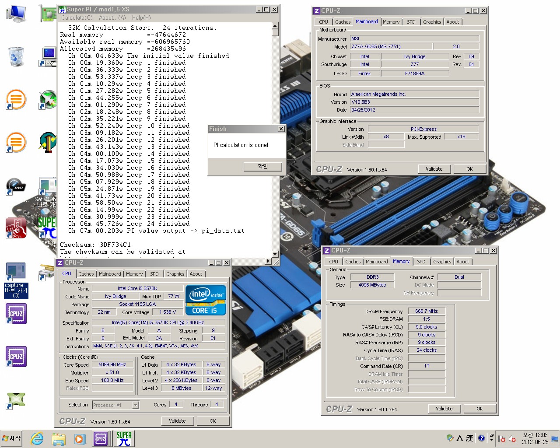Open Windows Media Player from taskbar
This screenshot has height=448, width=560.
tap(79, 439)
